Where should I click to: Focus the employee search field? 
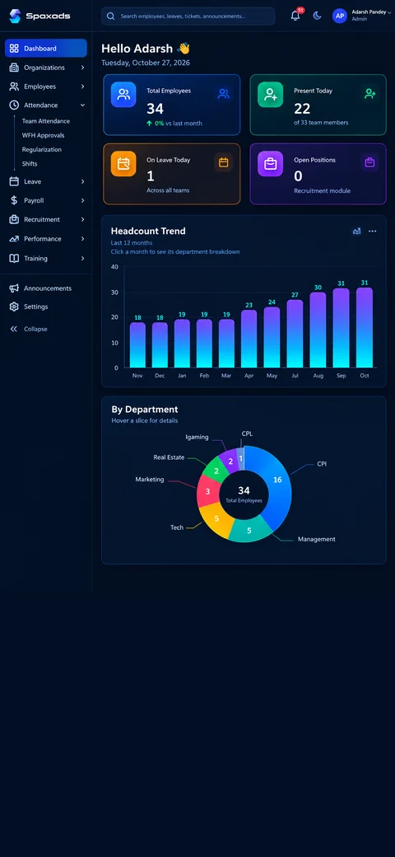pyautogui.click(x=188, y=16)
